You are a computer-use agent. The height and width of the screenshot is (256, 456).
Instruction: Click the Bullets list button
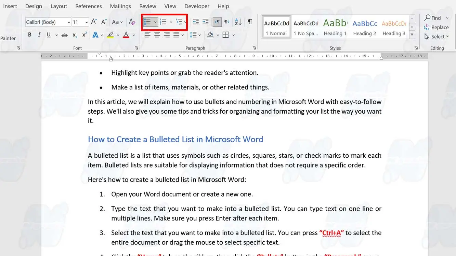tap(147, 22)
